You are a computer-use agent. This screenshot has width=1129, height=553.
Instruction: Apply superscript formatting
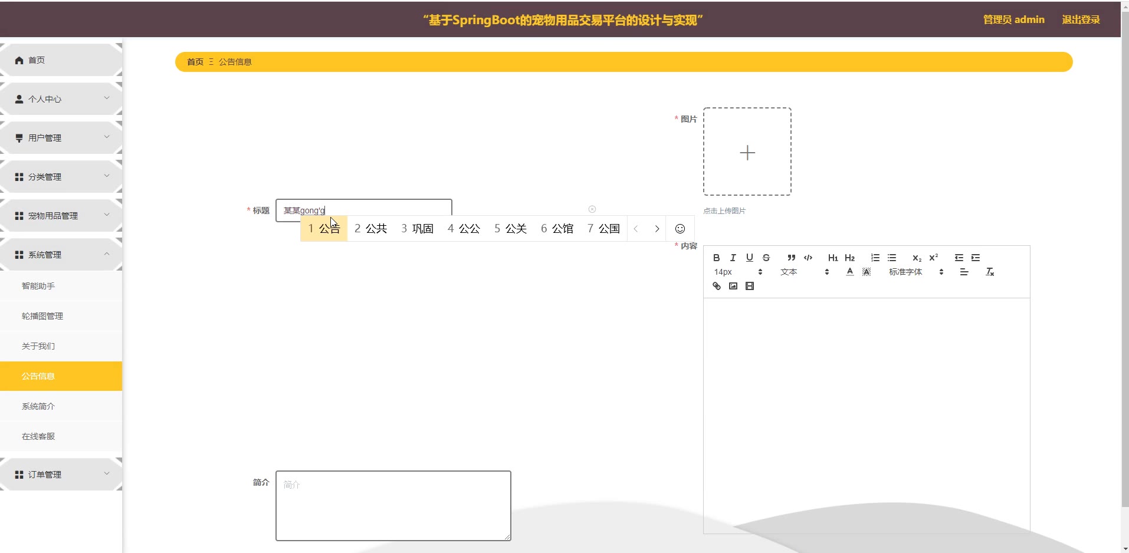click(x=933, y=258)
